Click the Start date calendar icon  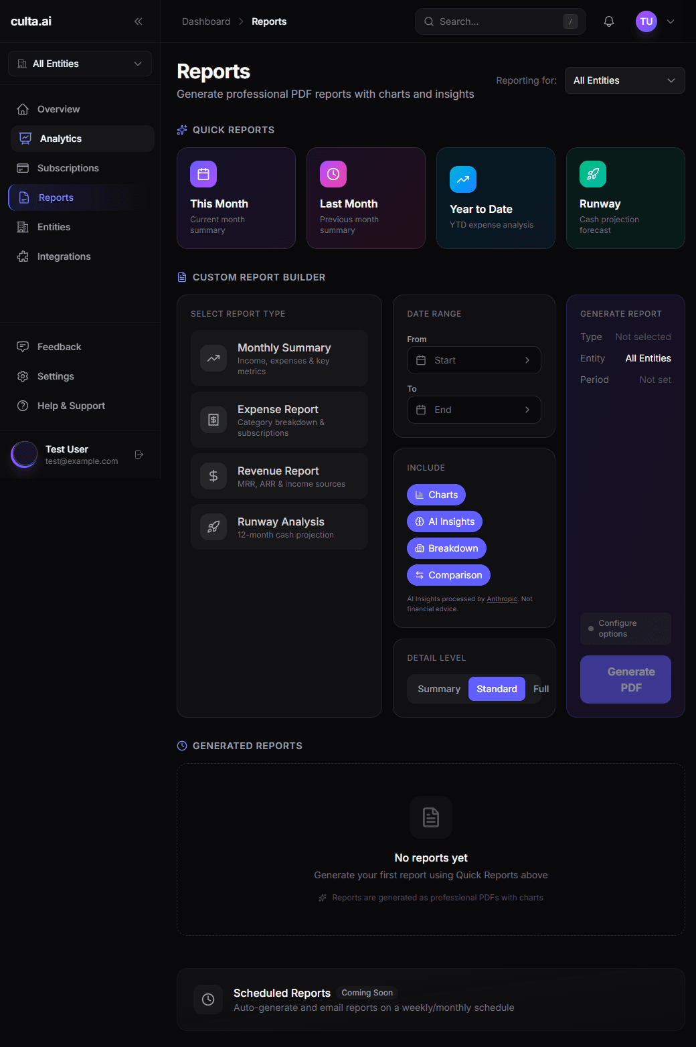click(x=422, y=360)
